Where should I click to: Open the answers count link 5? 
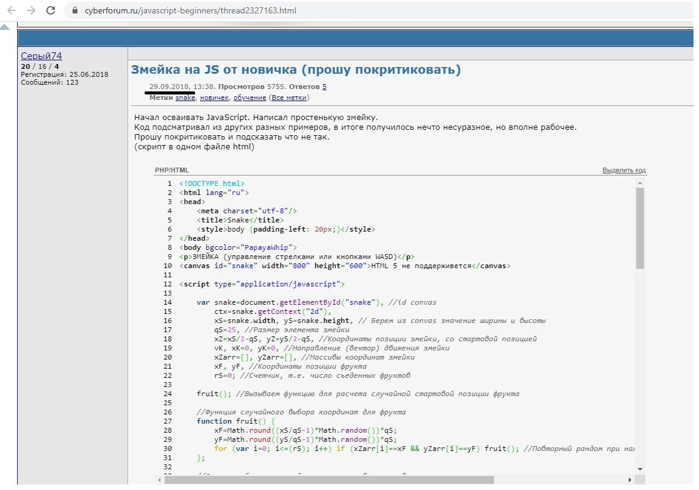pyautogui.click(x=324, y=87)
